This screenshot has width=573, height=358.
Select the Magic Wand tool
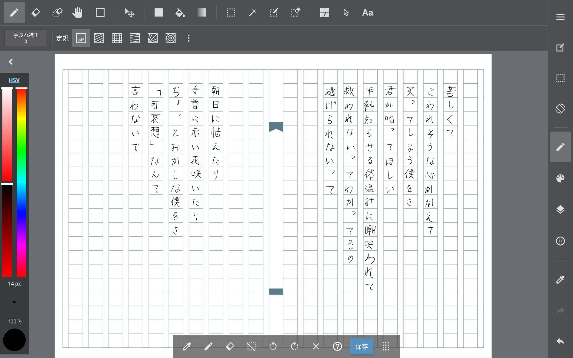tap(252, 13)
